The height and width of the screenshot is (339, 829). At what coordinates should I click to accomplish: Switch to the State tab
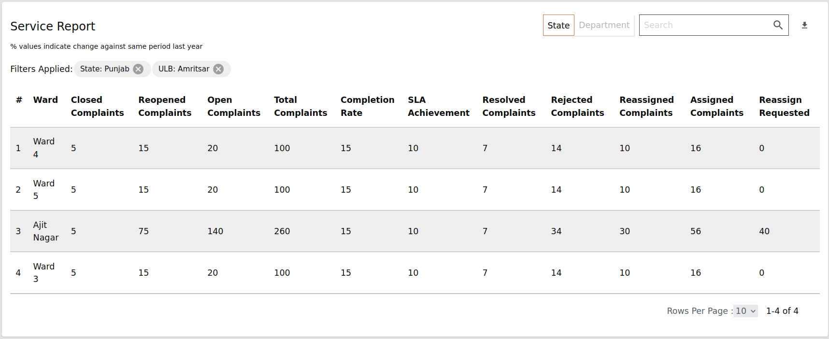click(558, 25)
